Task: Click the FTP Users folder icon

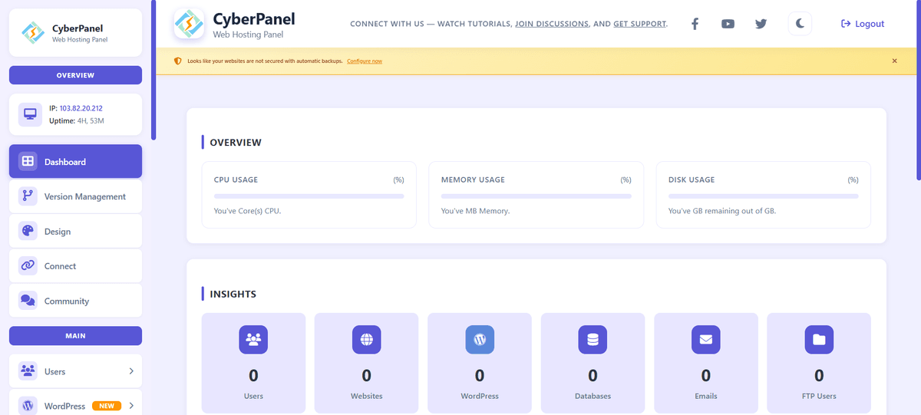Action: click(819, 340)
